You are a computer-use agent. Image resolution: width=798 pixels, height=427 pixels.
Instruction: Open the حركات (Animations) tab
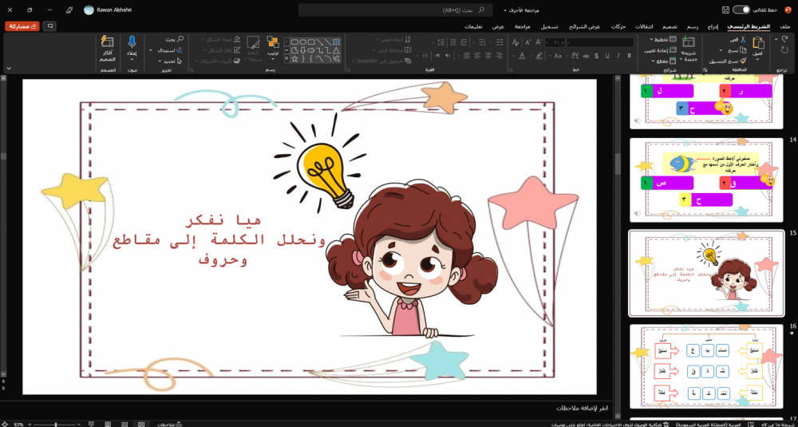tap(618, 26)
